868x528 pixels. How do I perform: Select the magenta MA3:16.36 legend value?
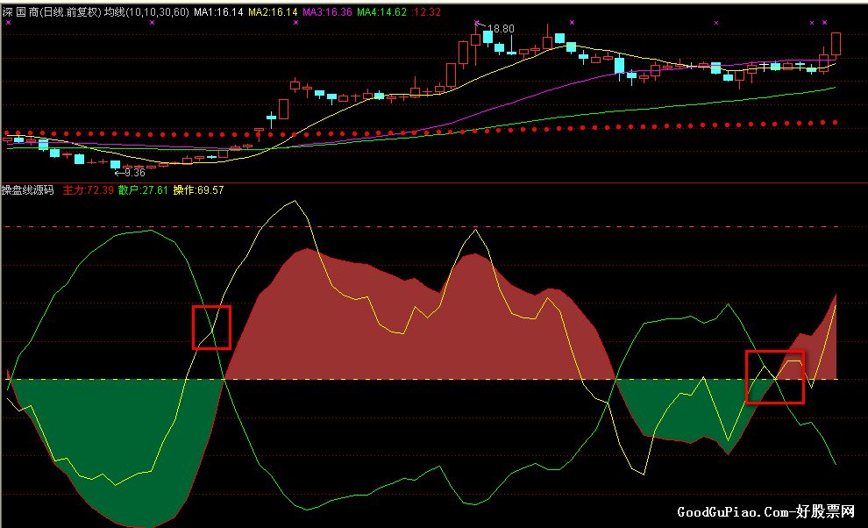click(327, 11)
